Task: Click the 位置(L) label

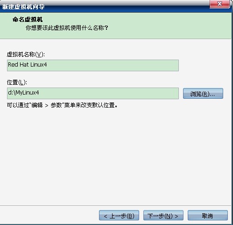Action: click(17, 82)
